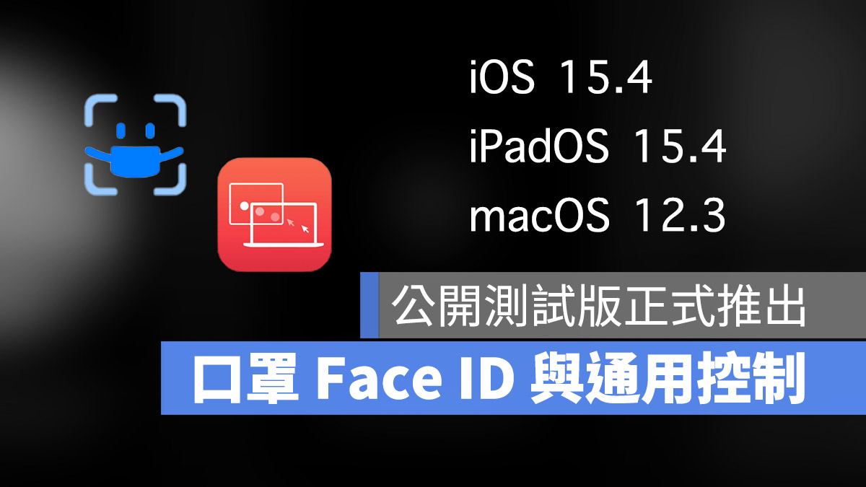This screenshot has width=866, height=487.
Task: Click the laptop outline in red icon
Action: (283, 225)
